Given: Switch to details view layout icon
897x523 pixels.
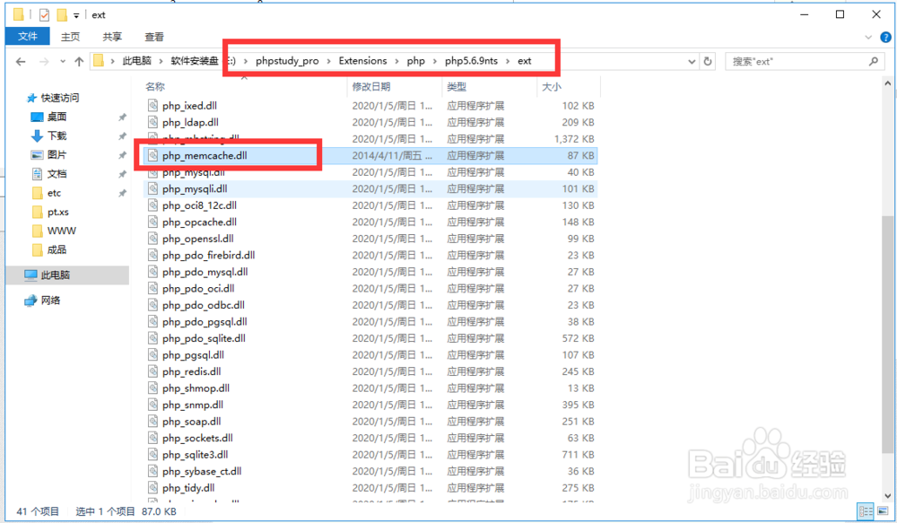Looking at the screenshot, I should 865,511.
